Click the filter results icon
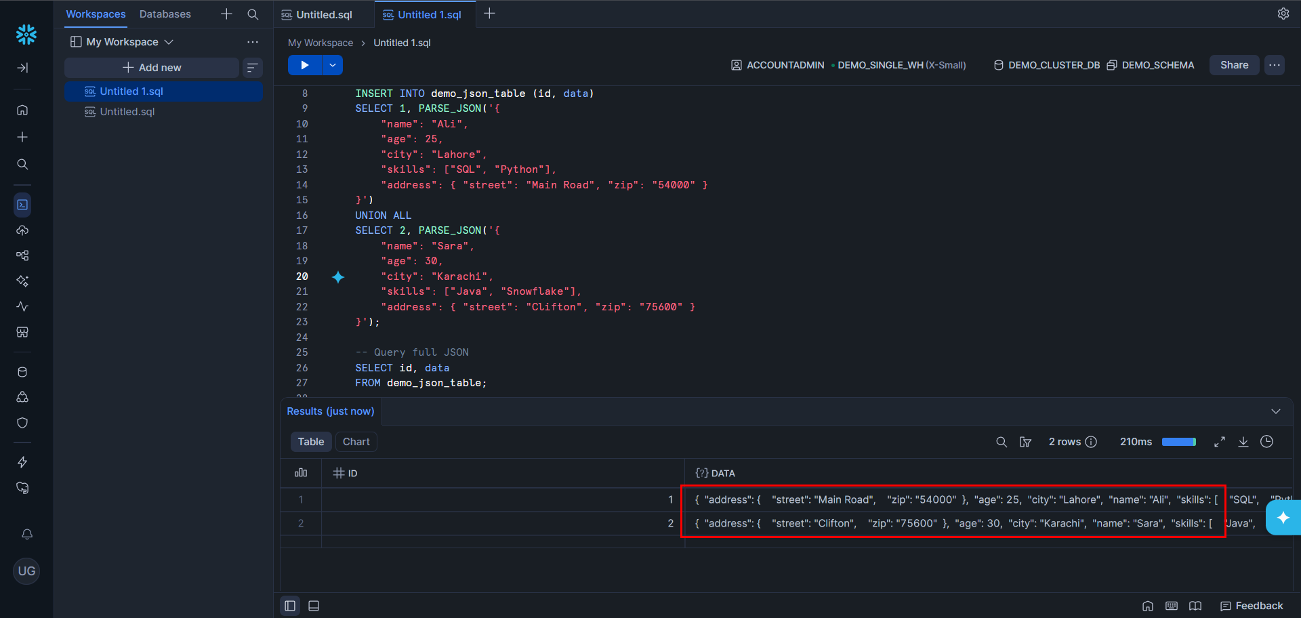This screenshot has width=1301, height=618. tap(1025, 442)
